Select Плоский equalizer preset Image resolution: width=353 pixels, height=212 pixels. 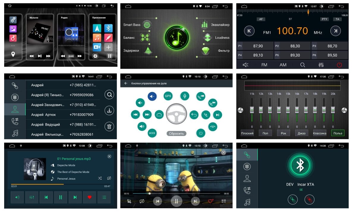click(247, 133)
